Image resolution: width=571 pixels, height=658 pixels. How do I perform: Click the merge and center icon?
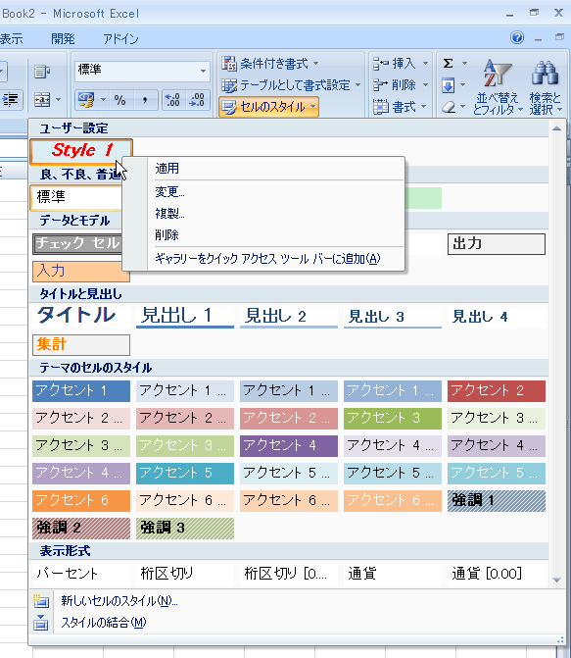42,100
